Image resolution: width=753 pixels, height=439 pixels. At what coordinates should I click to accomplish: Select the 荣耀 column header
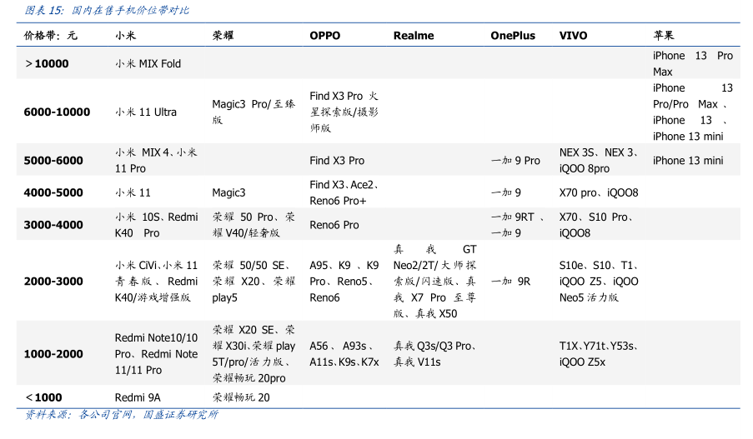click(223, 36)
